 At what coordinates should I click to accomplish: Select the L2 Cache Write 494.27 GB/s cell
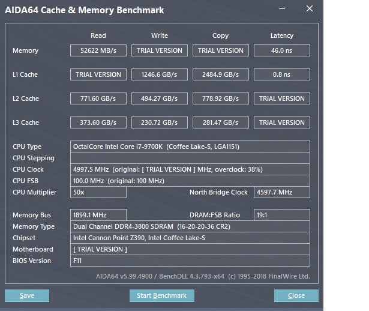[160, 98]
